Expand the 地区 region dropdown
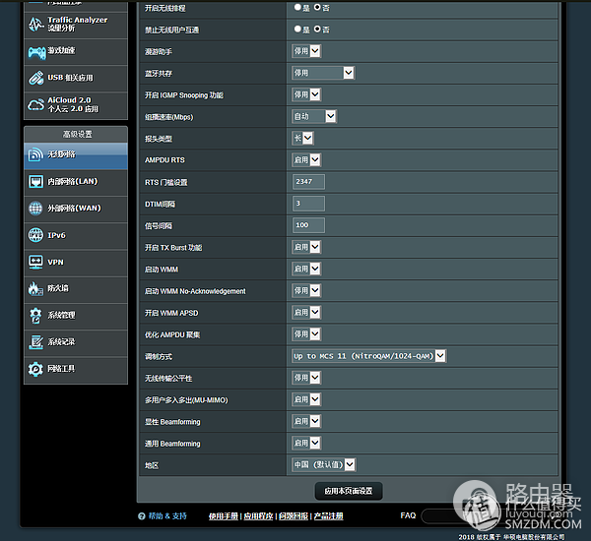591x541 pixels. click(x=323, y=464)
